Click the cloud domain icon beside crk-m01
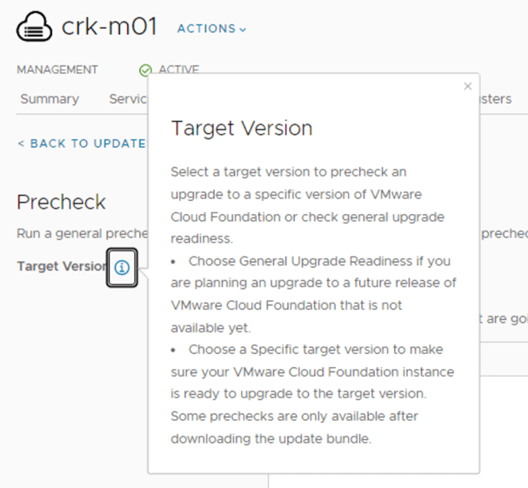Image resolution: width=528 pixels, height=488 pixels. 35,27
